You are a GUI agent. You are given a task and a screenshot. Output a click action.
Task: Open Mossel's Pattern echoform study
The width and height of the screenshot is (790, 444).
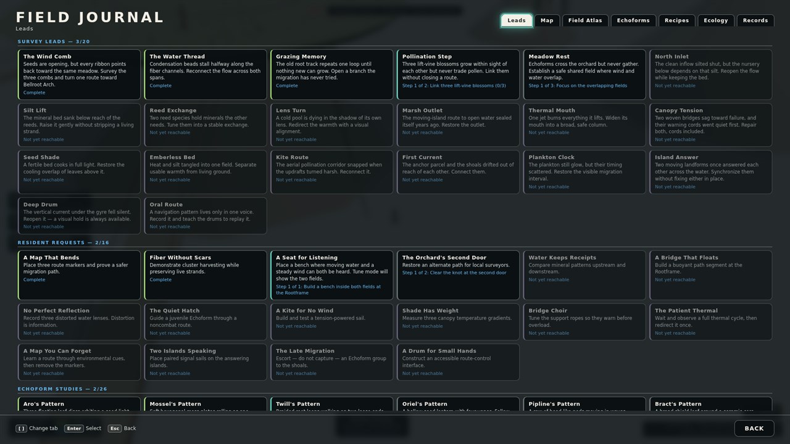click(x=206, y=405)
